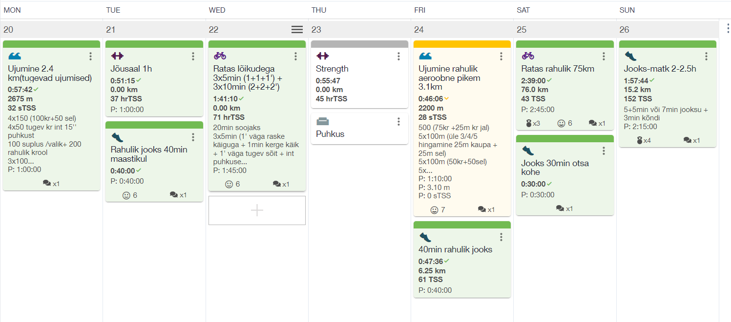The image size is (731, 322).
Task: Open Wednesday 22 day hamburger menu
Action: 297,30
